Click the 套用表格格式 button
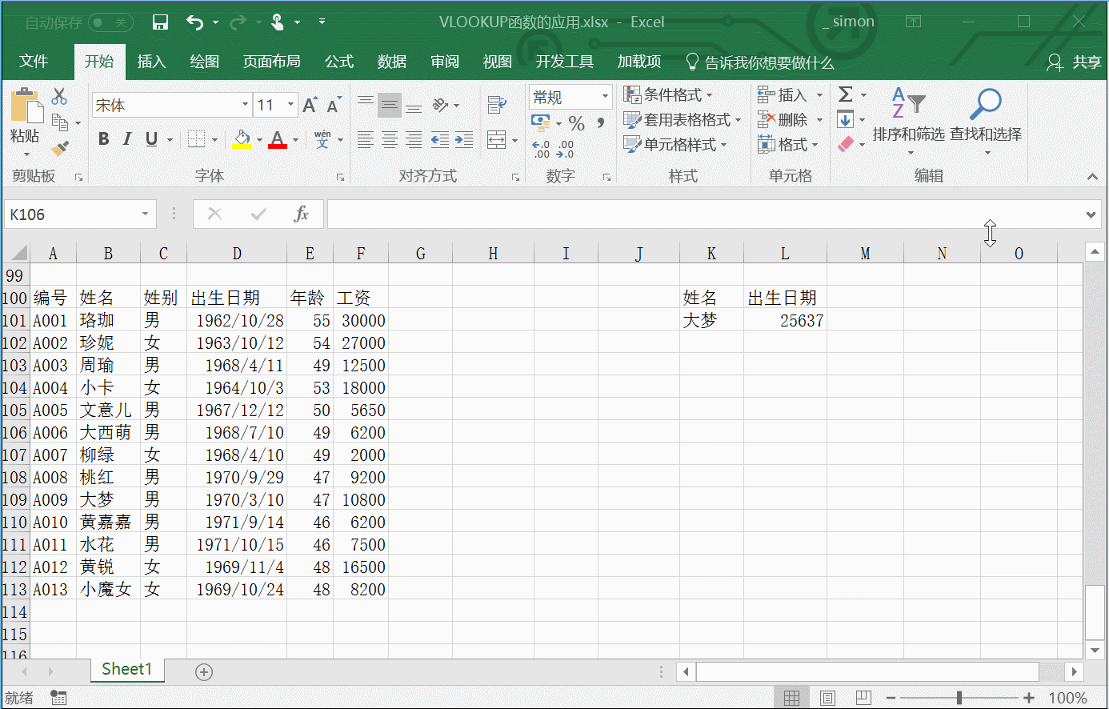Viewport: 1109px width, 709px height. [683, 118]
